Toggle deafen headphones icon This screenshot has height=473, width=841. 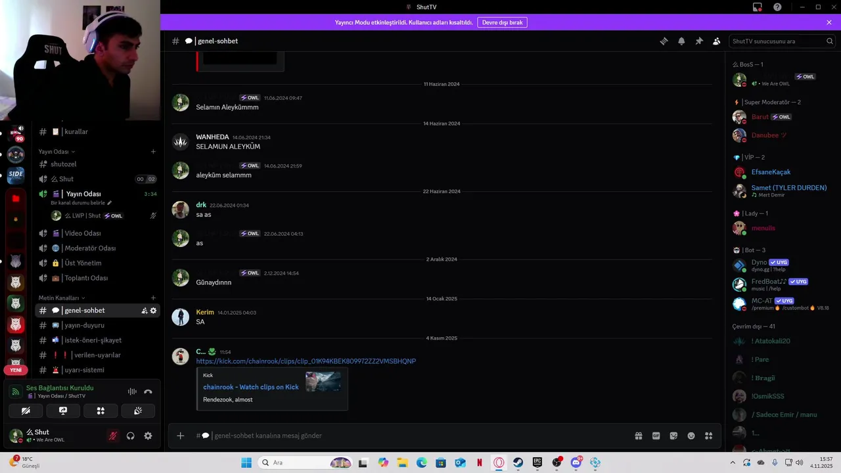coord(131,436)
